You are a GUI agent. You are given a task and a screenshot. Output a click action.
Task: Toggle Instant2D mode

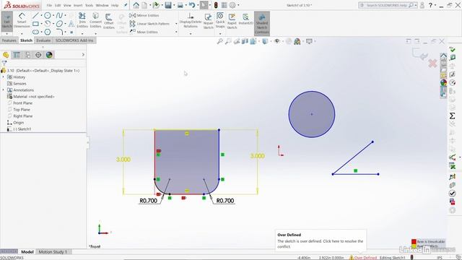(245, 19)
